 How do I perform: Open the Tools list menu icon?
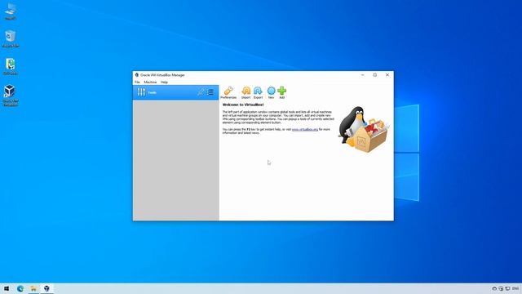tap(210, 92)
